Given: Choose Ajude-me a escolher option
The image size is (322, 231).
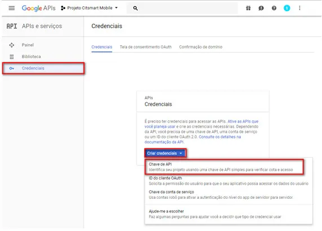Looking at the screenshot, I should (228, 214).
